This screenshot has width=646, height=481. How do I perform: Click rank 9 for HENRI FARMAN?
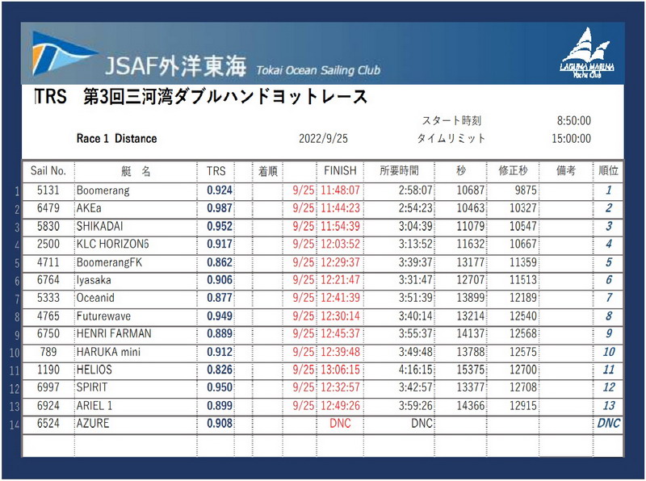tap(609, 333)
